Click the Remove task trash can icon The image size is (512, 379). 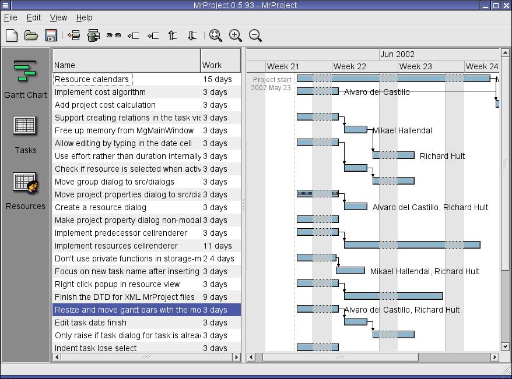(93, 35)
